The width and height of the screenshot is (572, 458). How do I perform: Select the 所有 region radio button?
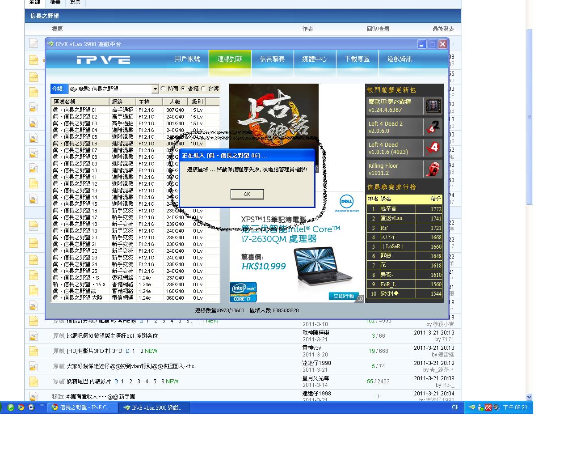coord(163,89)
